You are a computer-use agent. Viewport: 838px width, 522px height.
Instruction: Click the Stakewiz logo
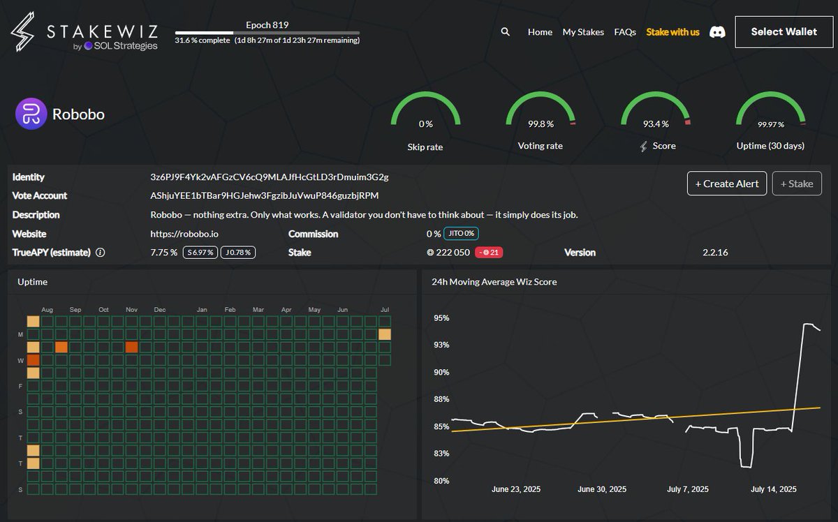click(84, 31)
